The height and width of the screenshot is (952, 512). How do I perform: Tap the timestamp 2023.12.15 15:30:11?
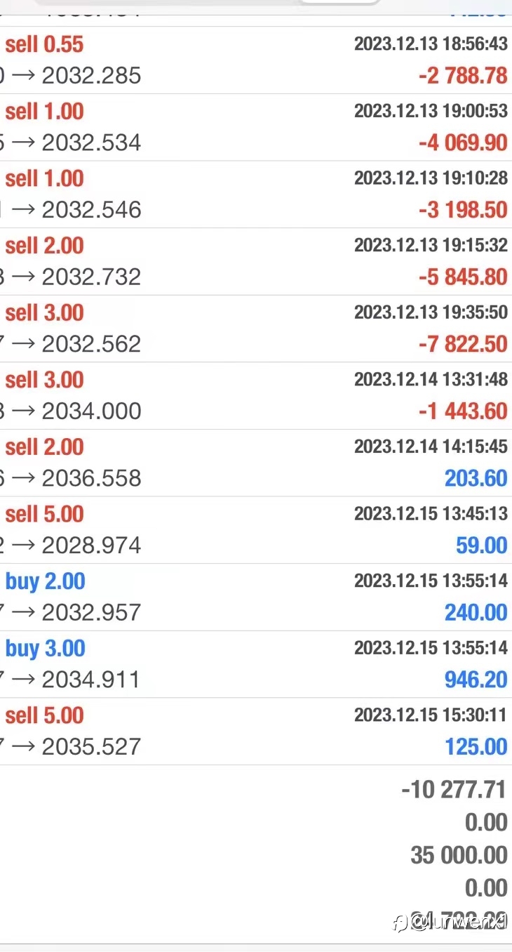[x=431, y=715]
